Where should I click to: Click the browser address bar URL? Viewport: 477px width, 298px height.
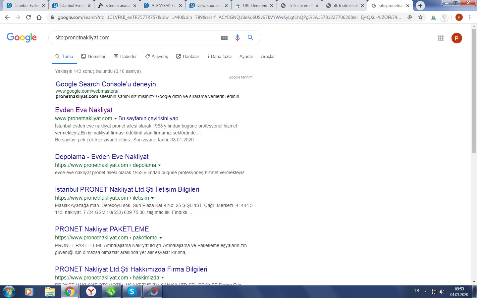[229, 17]
